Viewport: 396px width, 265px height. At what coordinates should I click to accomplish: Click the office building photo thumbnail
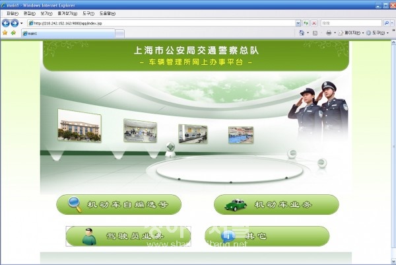pos(80,126)
